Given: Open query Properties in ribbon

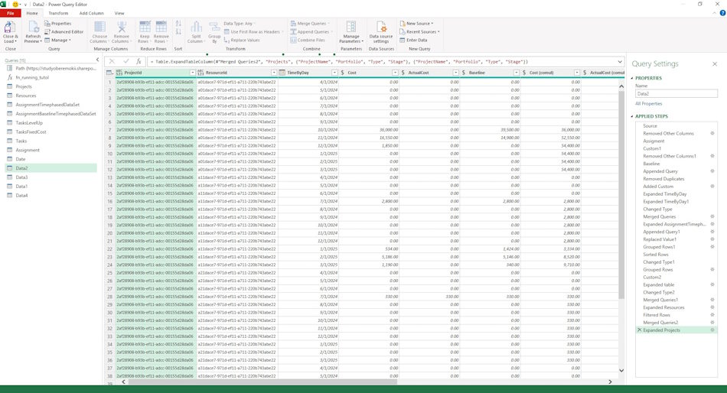Looking at the screenshot, I should tap(58, 24).
